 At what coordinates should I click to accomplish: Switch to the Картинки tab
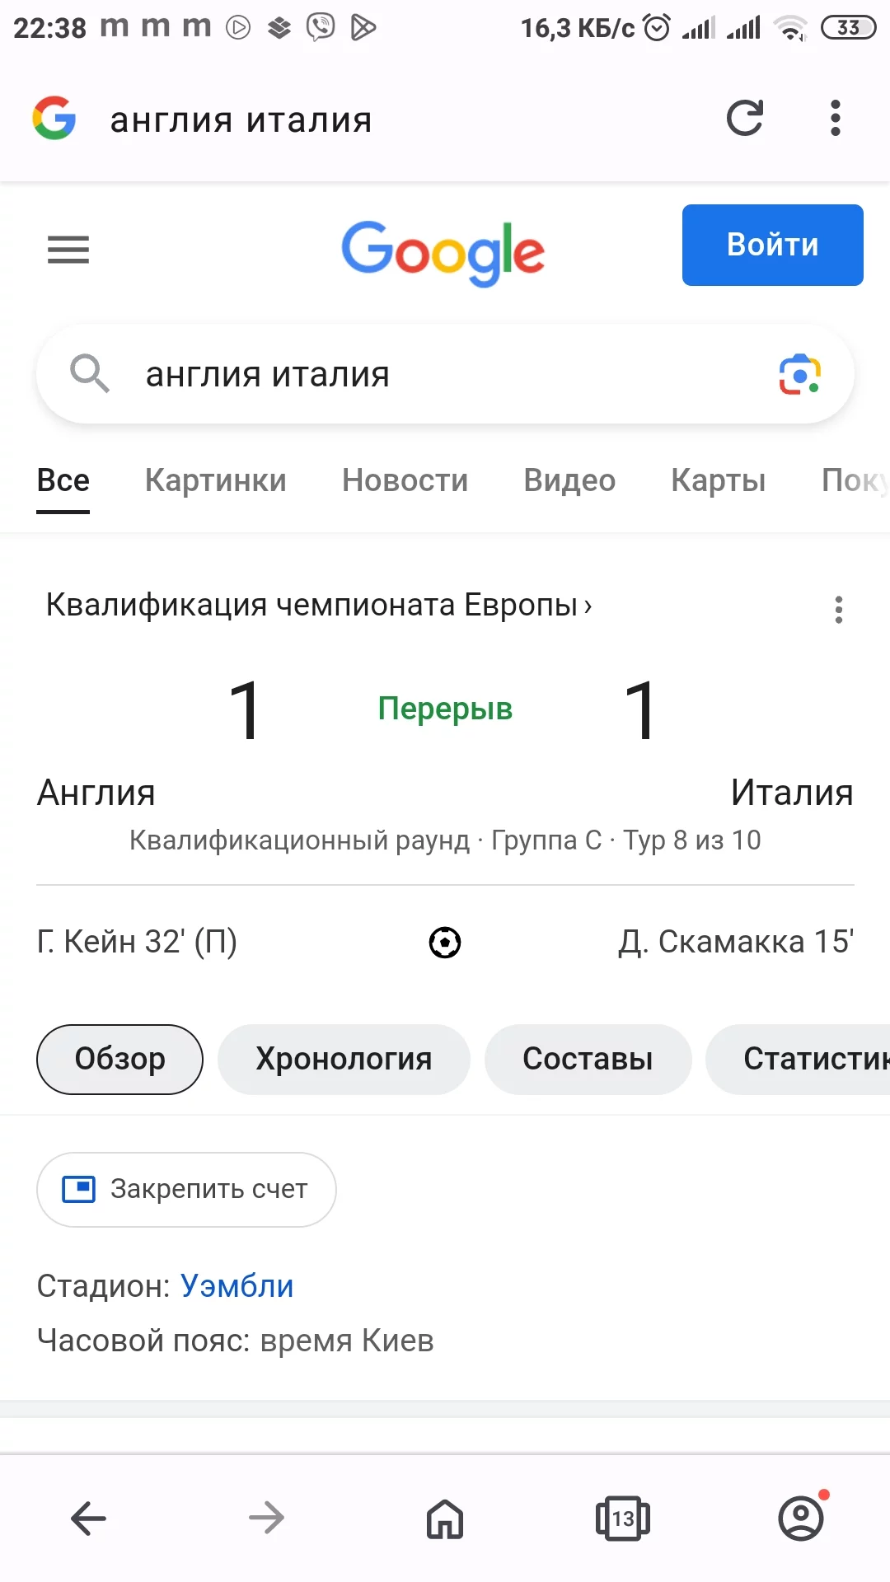[x=216, y=480]
